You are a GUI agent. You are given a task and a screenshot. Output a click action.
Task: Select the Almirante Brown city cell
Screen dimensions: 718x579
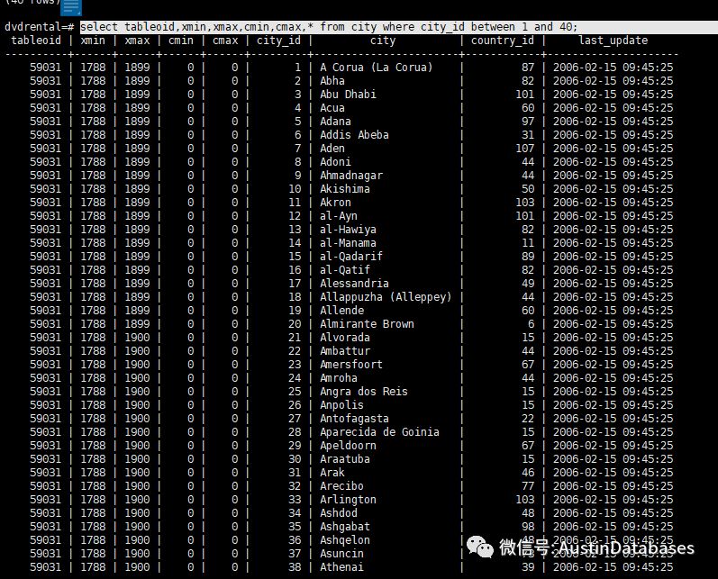367,324
